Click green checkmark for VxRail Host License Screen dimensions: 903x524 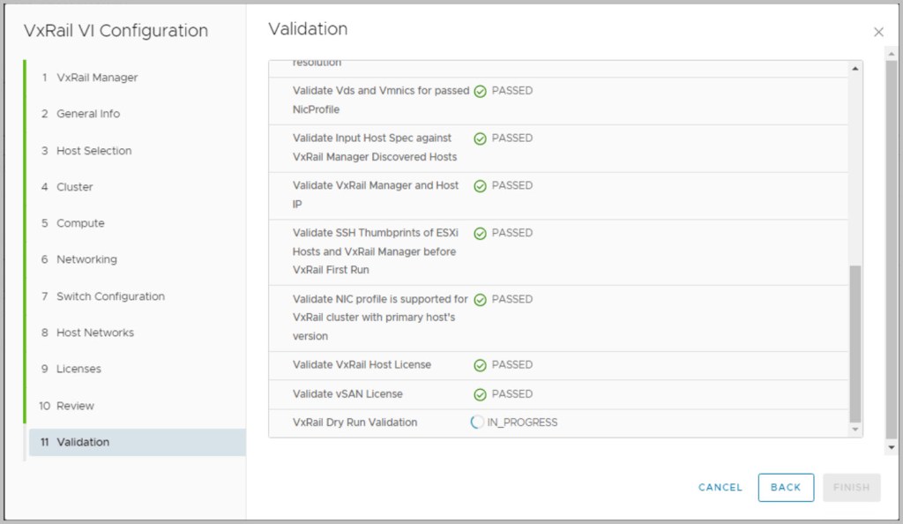point(481,365)
